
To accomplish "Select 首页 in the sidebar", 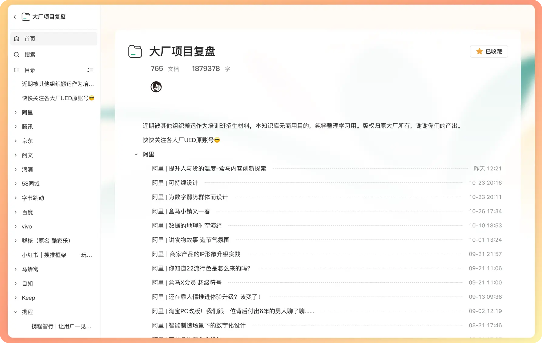I will pyautogui.click(x=30, y=39).
